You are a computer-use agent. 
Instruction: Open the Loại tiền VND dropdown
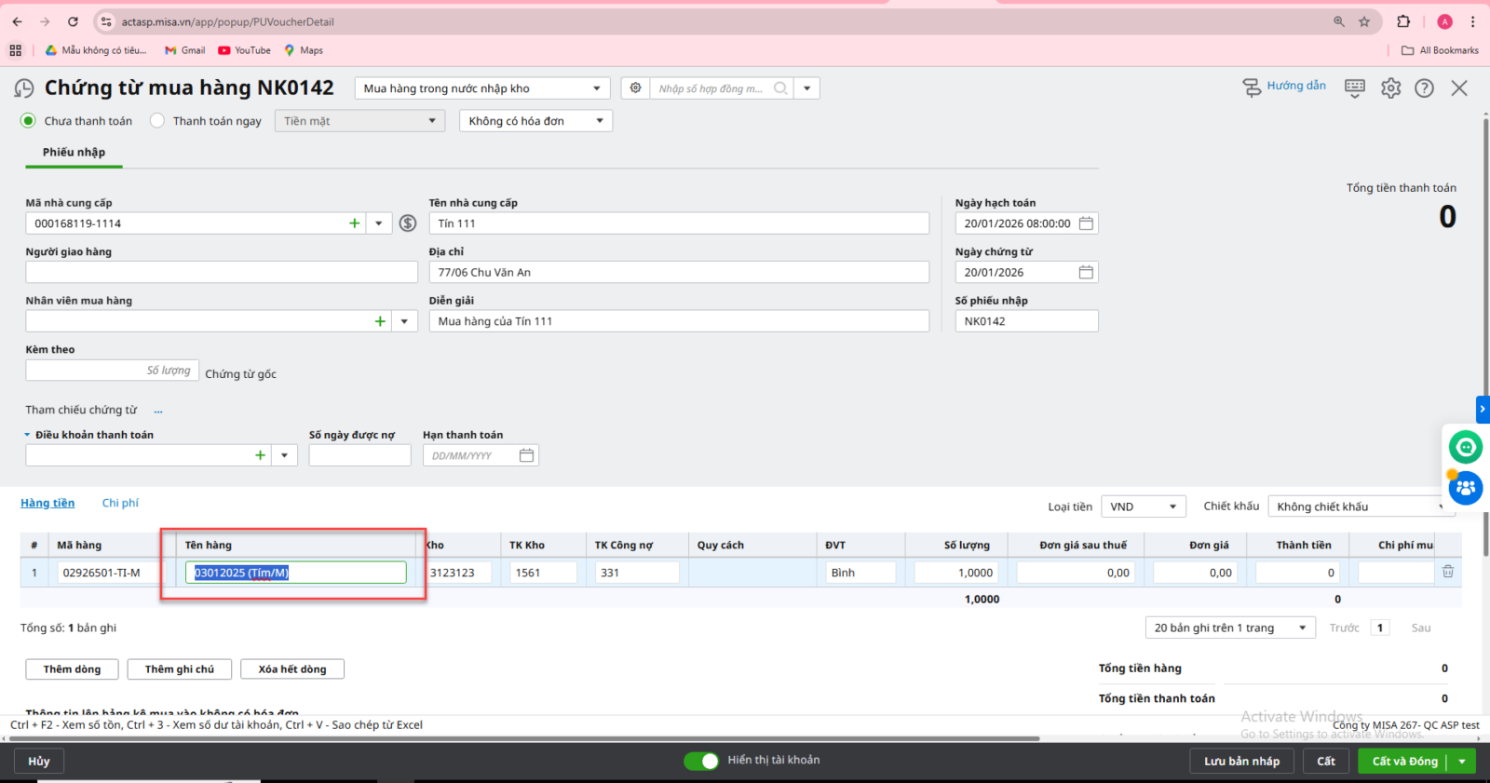[1143, 506]
